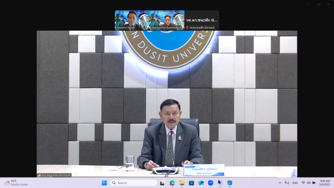Click the main speaker video area

pyautogui.click(x=167, y=104)
